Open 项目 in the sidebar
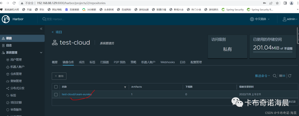Screen dimensions: 299x116 (x=22, y=38)
